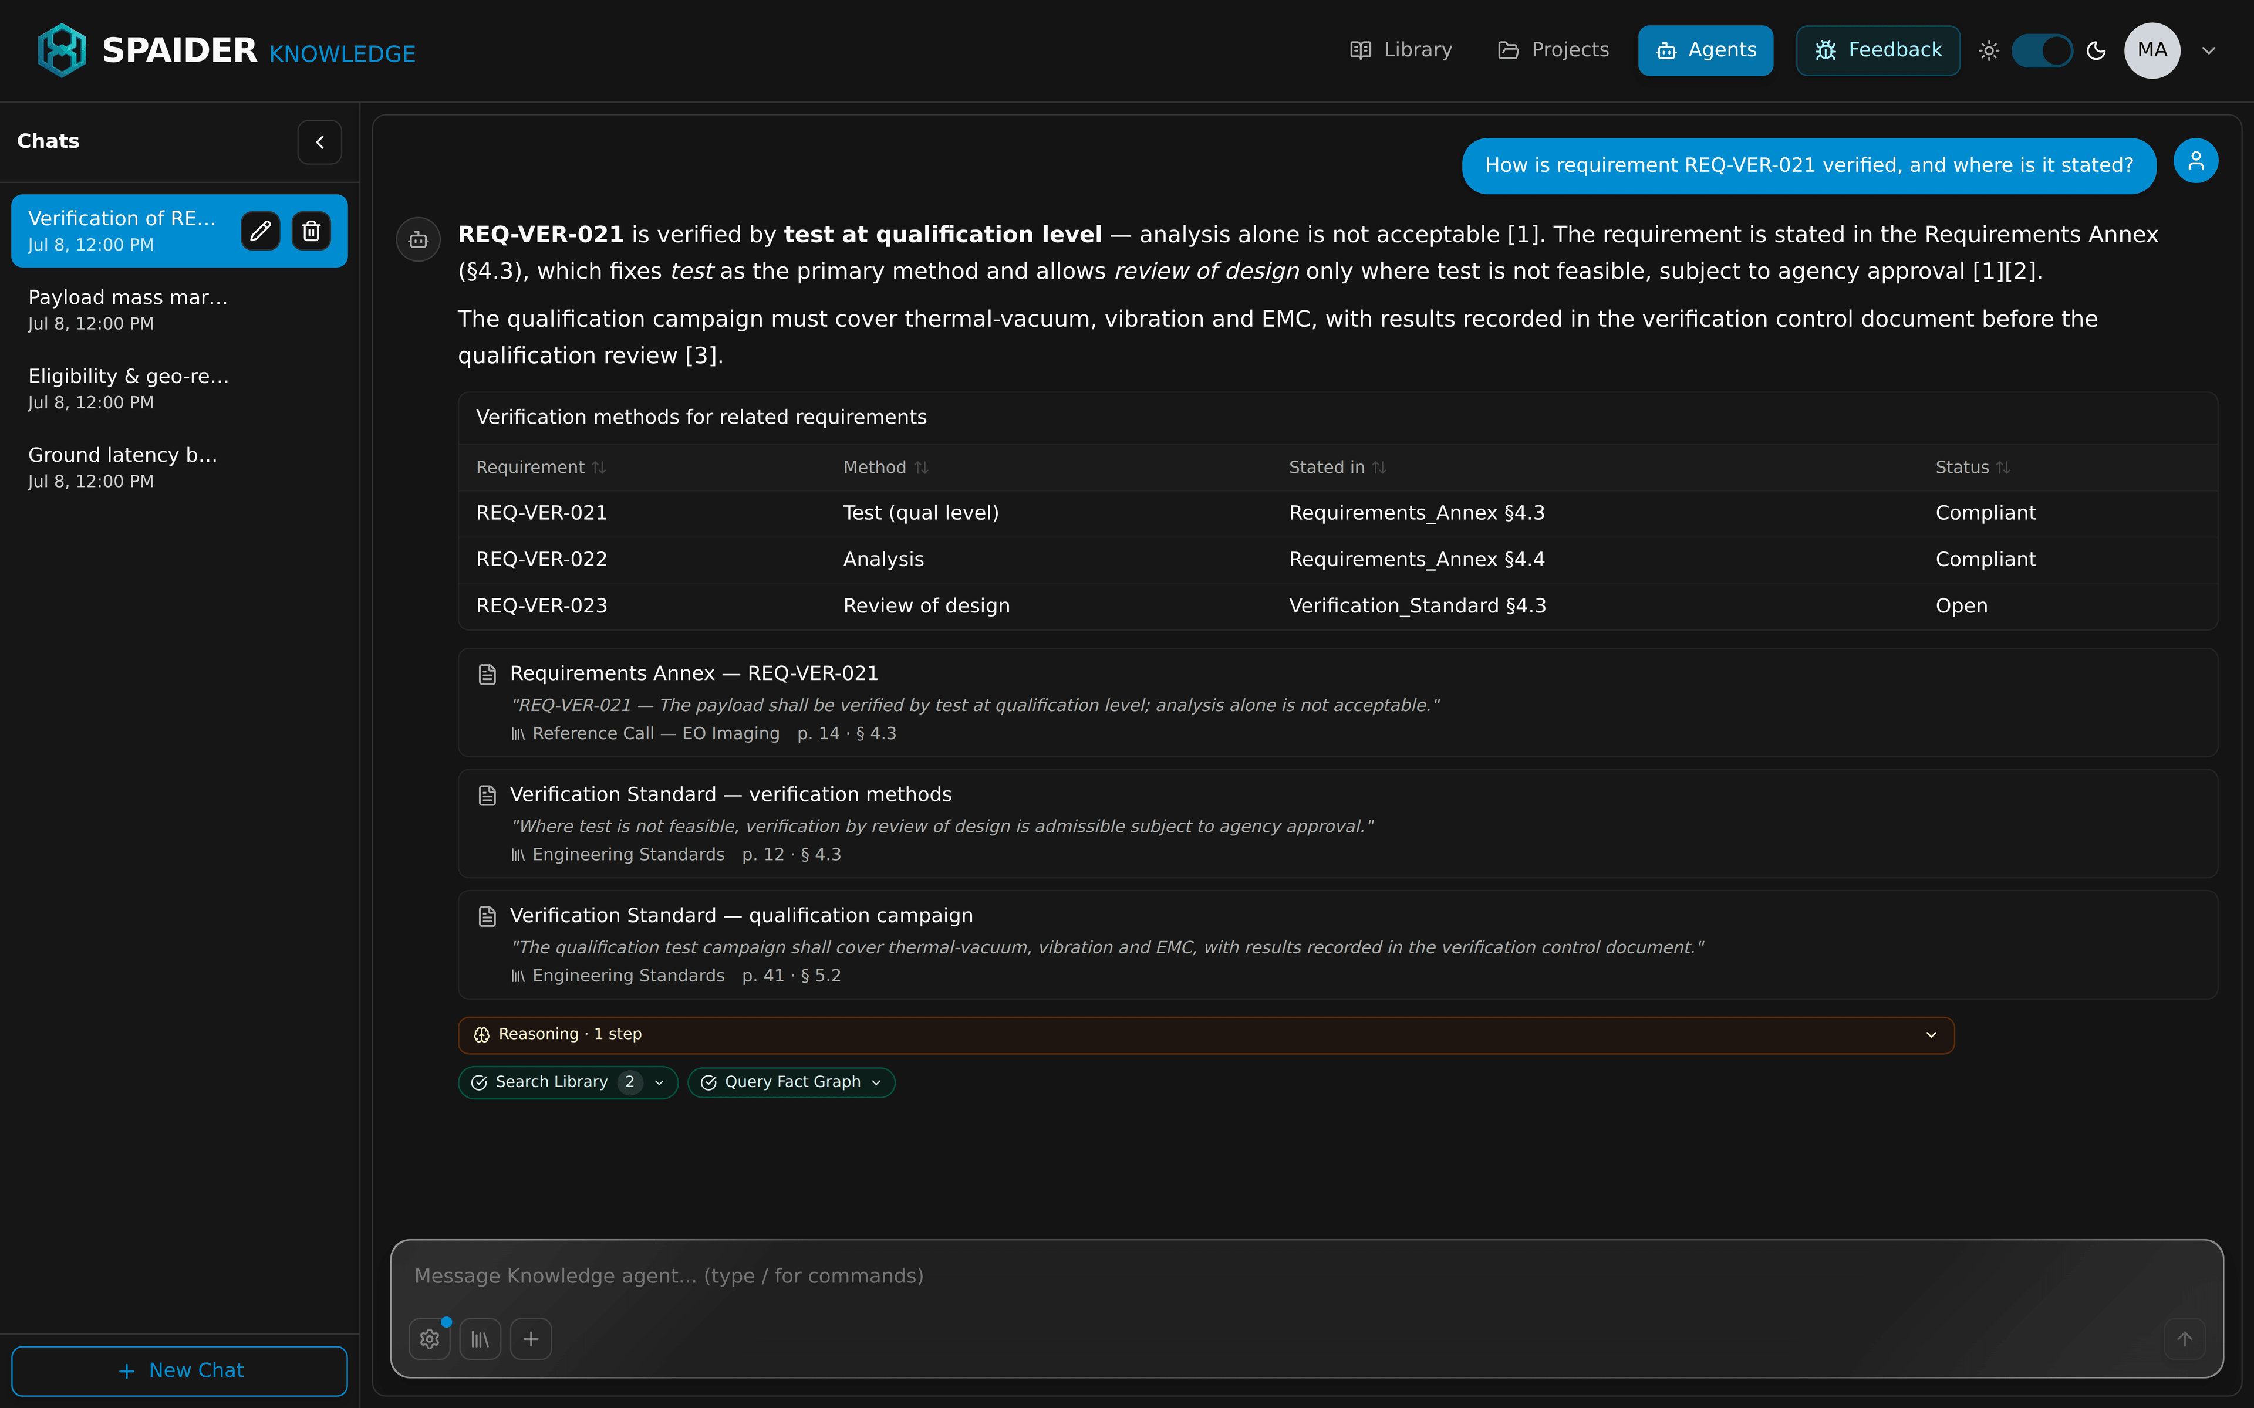Viewport: 2254px width, 1408px height.
Task: Collapse the Chats sidebar
Action: 319,143
